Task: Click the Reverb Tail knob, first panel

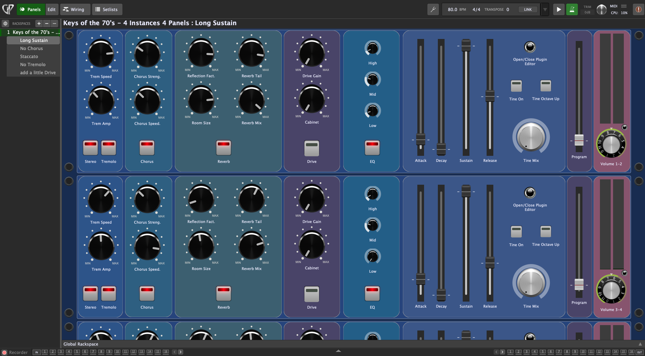Action: 252,53
